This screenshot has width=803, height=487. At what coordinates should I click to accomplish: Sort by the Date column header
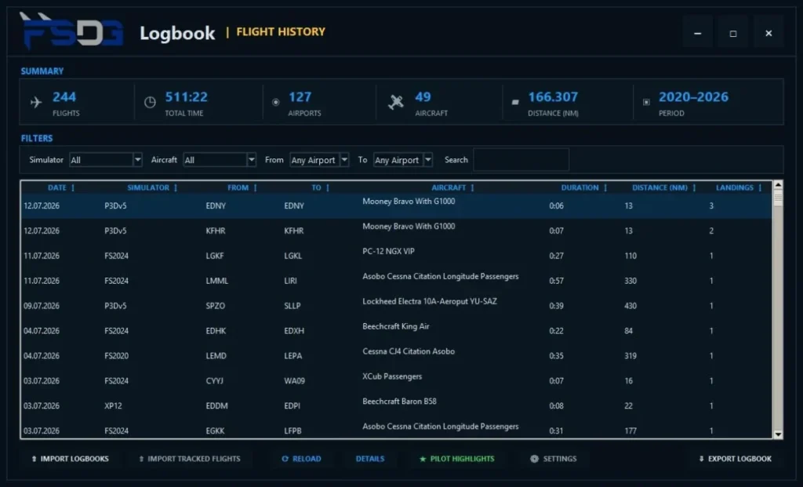61,188
